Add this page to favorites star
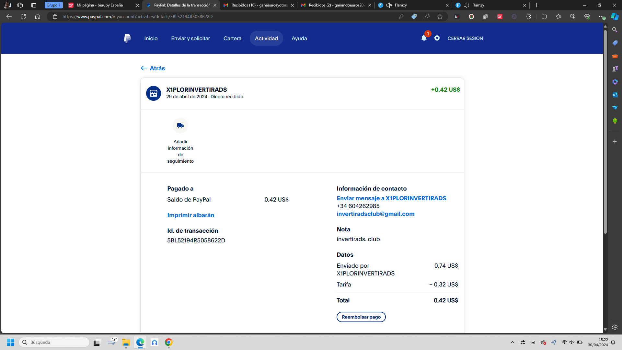Image resolution: width=622 pixels, height=350 pixels. 440,17
